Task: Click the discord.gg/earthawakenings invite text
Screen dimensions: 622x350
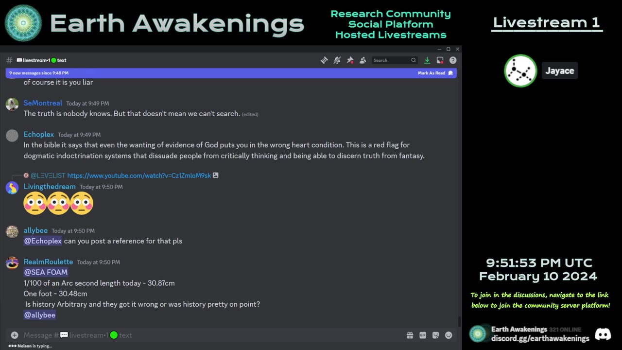Action: pyautogui.click(x=540, y=338)
